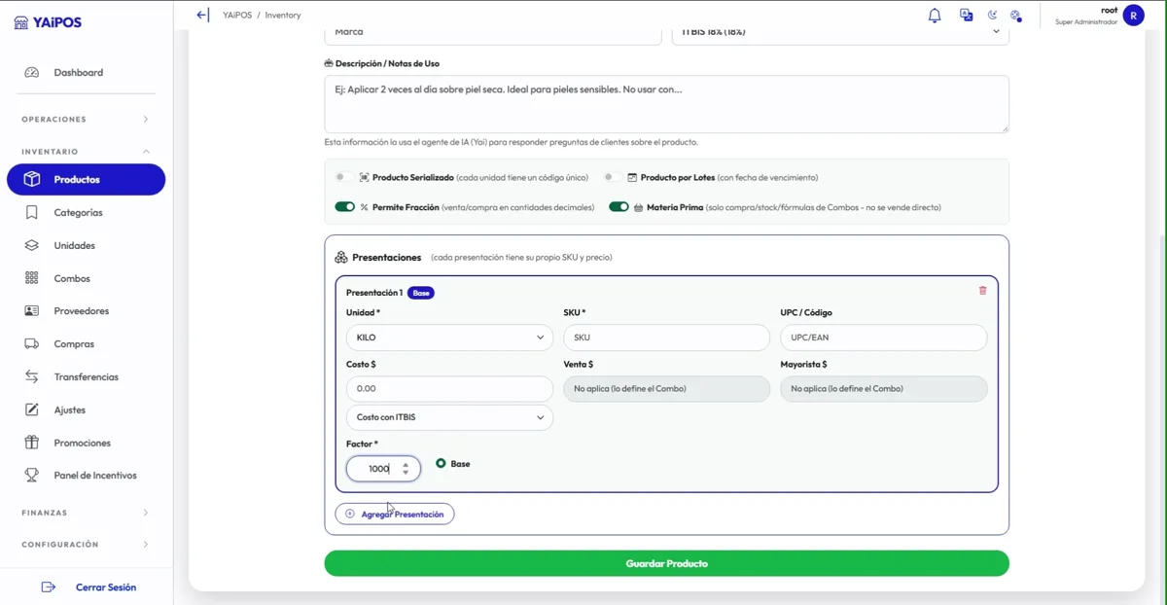Screen dimensions: 1167x605
Task: Click the back arrow beside the breadcrumb
Action: [x=202, y=15]
